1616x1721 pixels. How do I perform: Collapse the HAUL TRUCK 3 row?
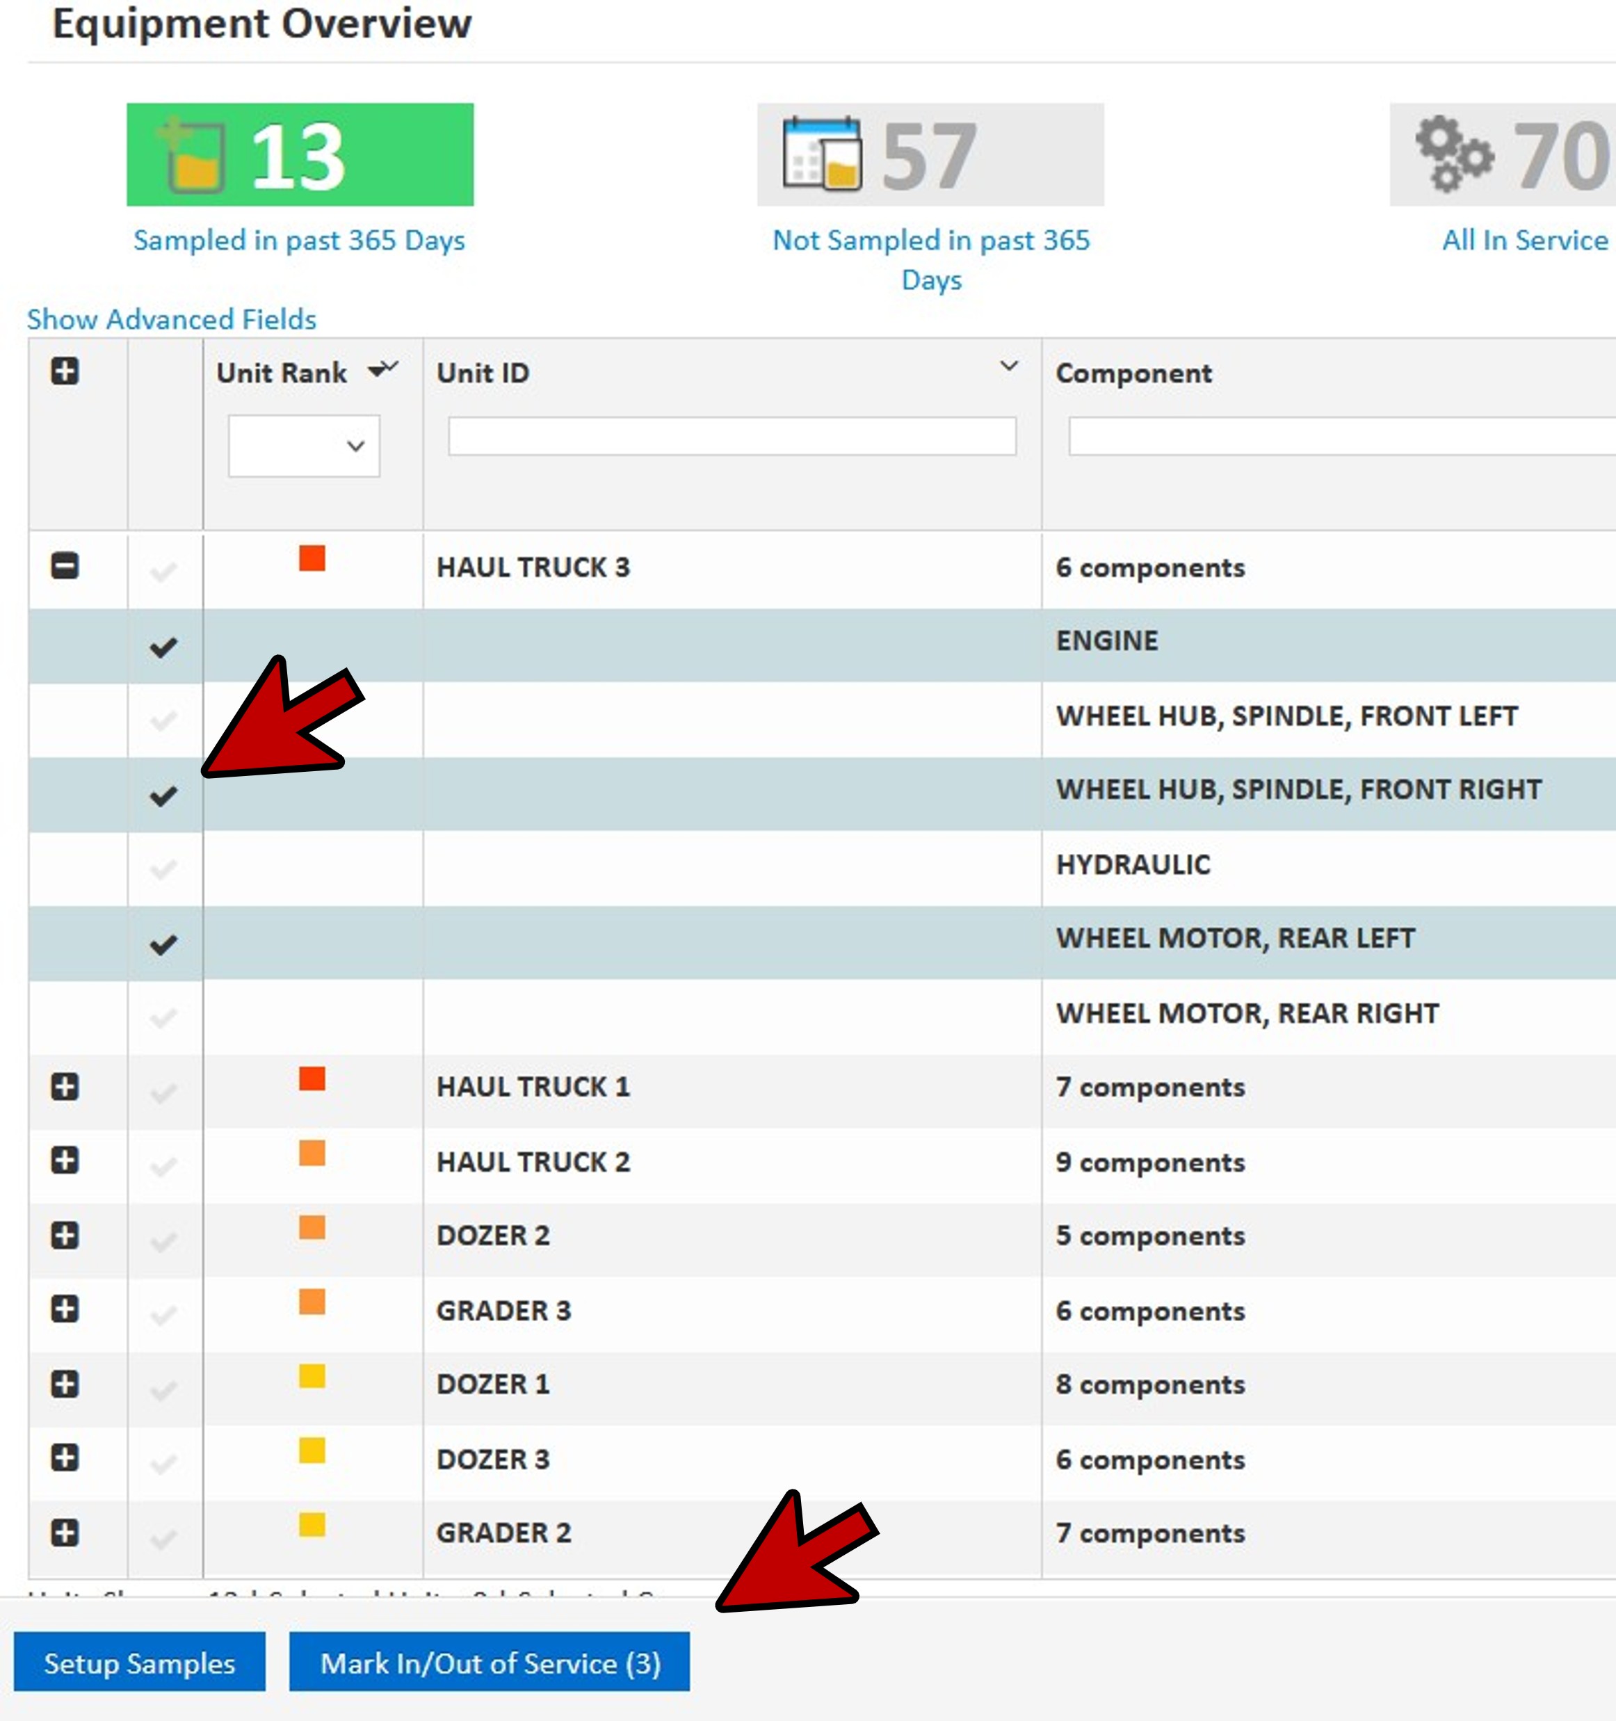pos(65,566)
